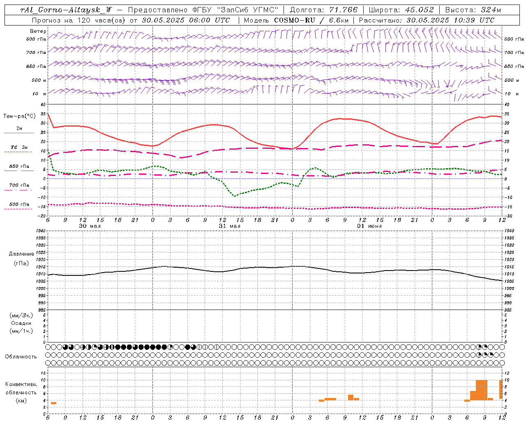This screenshot has height=421, width=526.
Task: Click the station title rAl_Gorno-Altaysk_W
Action: (x=66, y=10)
